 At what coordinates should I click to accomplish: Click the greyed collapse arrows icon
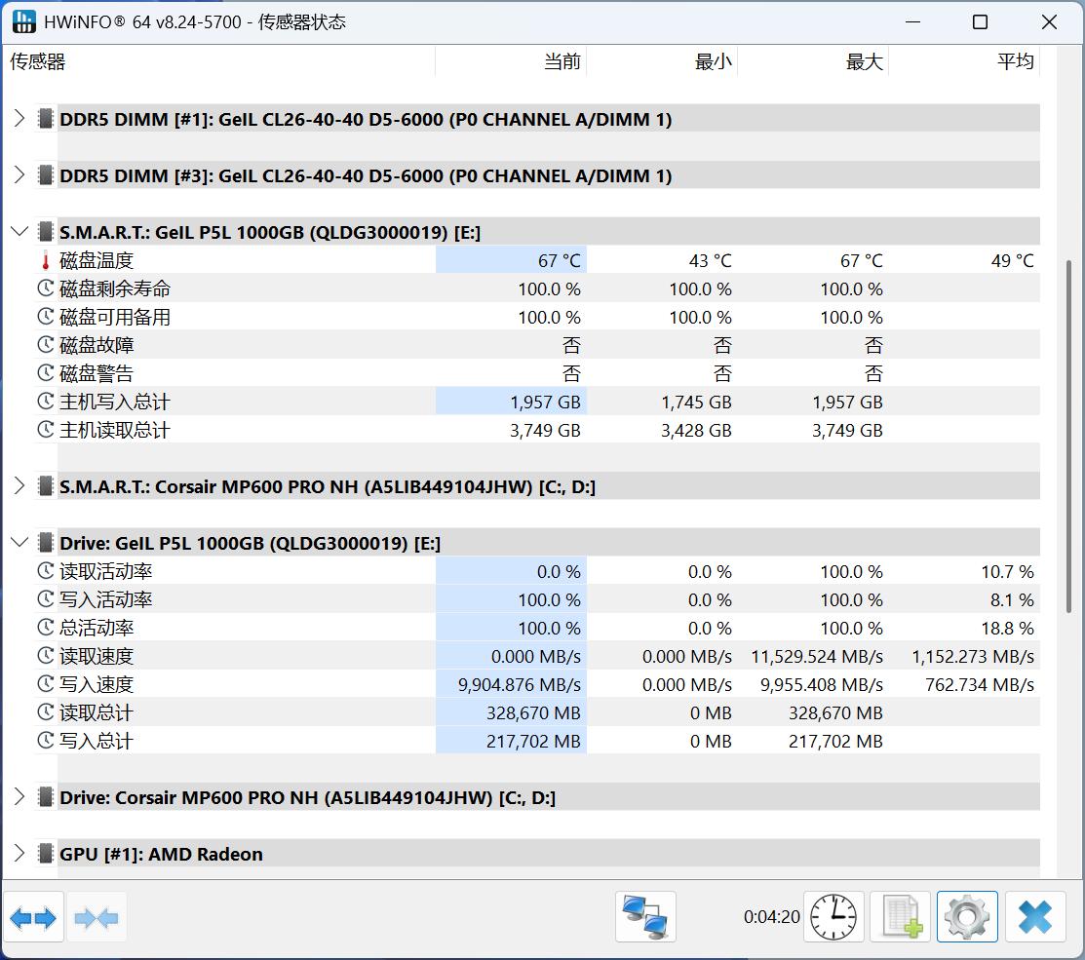click(x=97, y=918)
